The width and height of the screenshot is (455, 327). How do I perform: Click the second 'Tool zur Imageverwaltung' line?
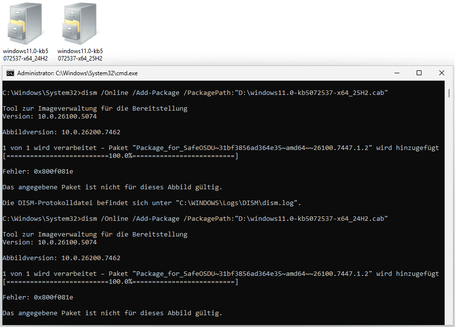point(95,235)
